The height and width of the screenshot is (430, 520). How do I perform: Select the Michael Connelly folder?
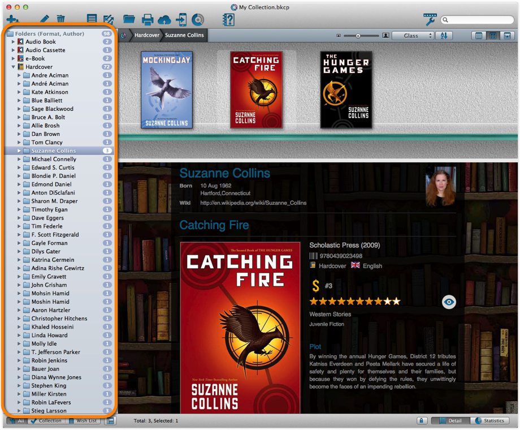pos(59,159)
